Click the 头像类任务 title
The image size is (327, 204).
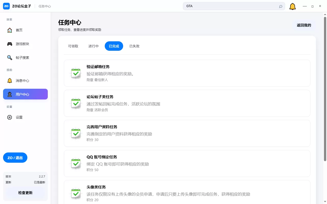pyautogui.click(x=96, y=187)
